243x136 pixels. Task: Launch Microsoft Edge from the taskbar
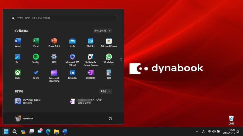[48, 131]
